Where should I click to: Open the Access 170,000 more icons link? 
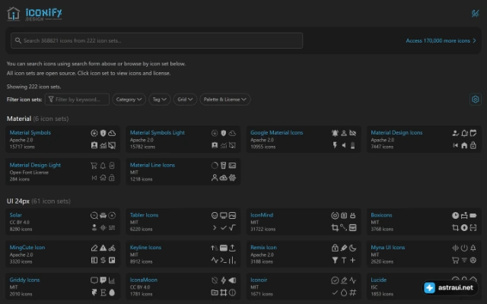pyautogui.click(x=441, y=40)
